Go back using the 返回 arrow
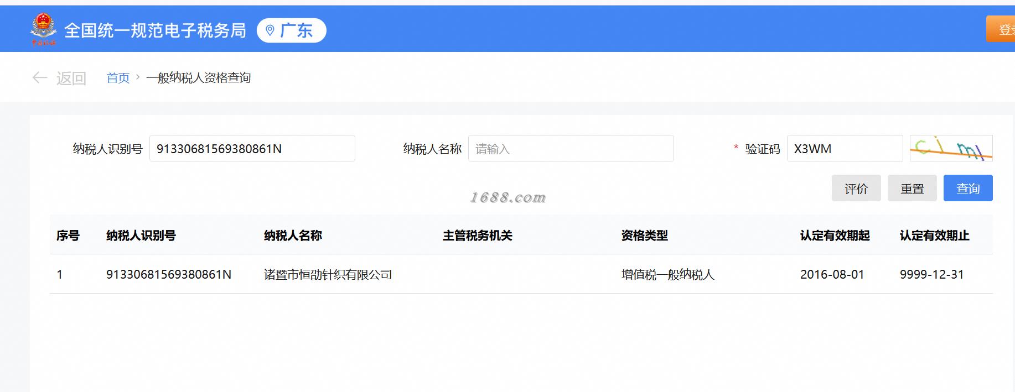This screenshot has height=392, width=1015. [x=40, y=78]
